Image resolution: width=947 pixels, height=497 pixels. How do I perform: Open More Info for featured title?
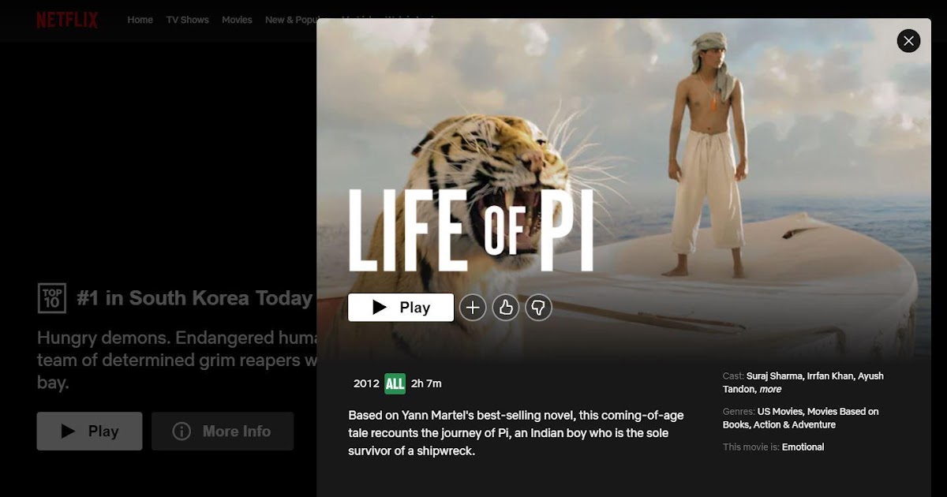pyautogui.click(x=223, y=431)
